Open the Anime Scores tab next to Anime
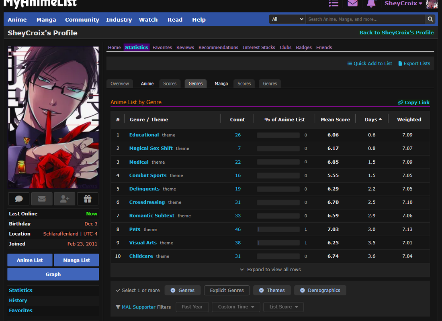442x321 pixels. coord(170,83)
